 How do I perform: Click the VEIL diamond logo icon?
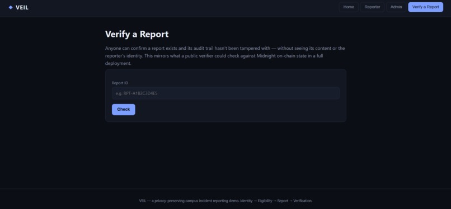click(11, 7)
